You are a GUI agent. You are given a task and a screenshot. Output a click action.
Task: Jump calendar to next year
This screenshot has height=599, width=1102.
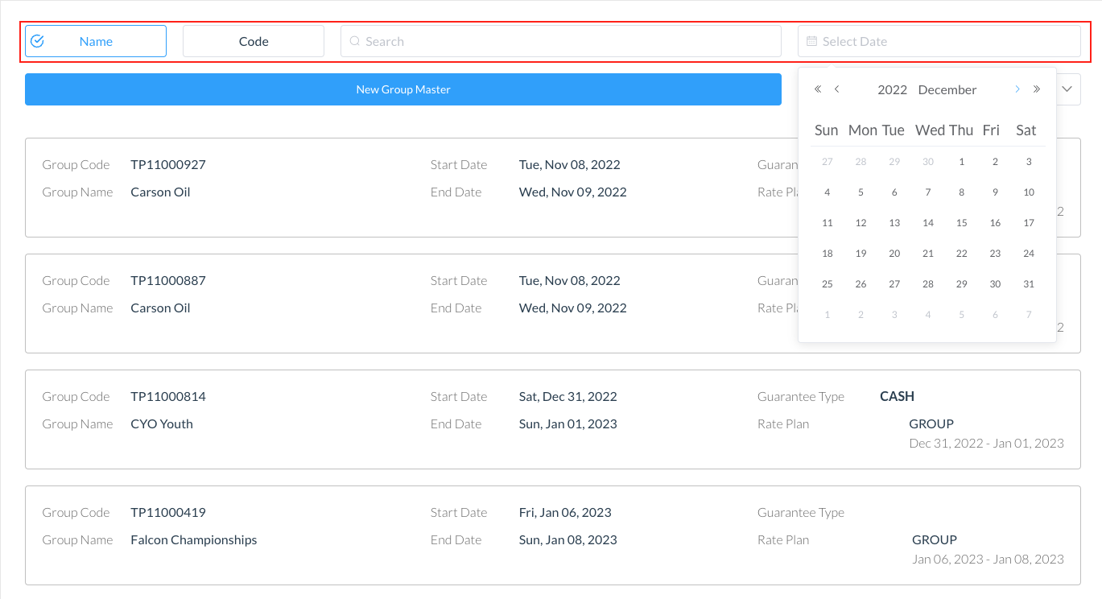(x=1037, y=89)
